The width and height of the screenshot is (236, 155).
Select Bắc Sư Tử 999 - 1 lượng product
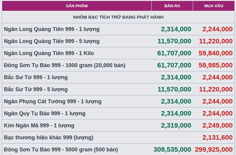(36, 77)
